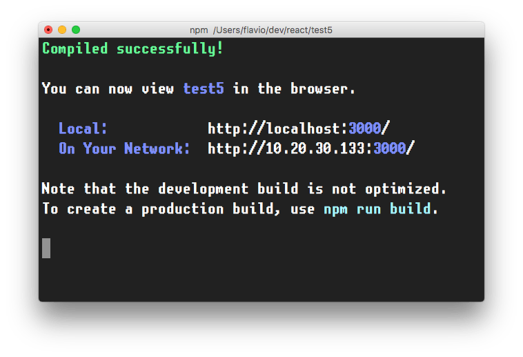The height and width of the screenshot is (357, 523).
Task: Click the blue test5 project name
Action: (204, 89)
